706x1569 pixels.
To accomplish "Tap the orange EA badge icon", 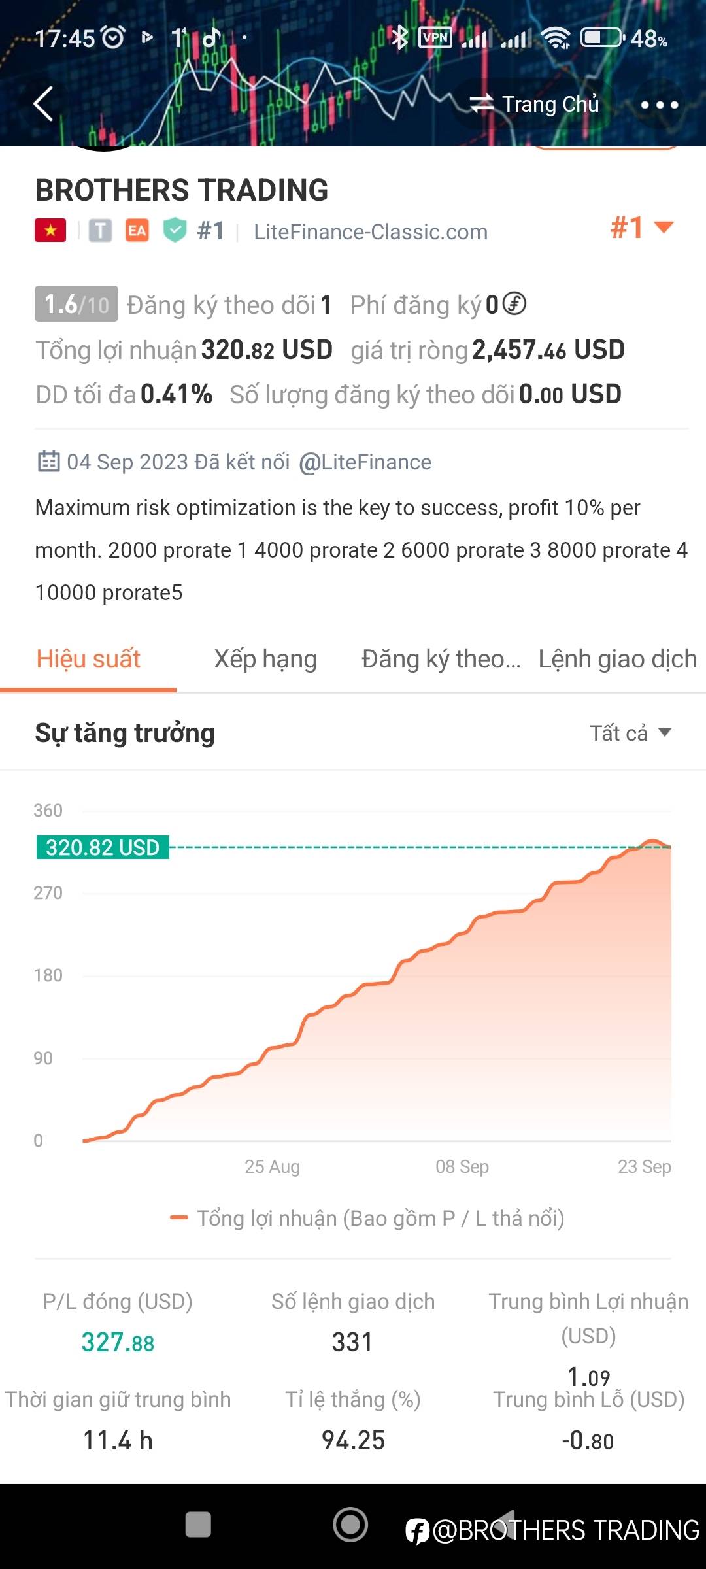I will click(x=137, y=230).
